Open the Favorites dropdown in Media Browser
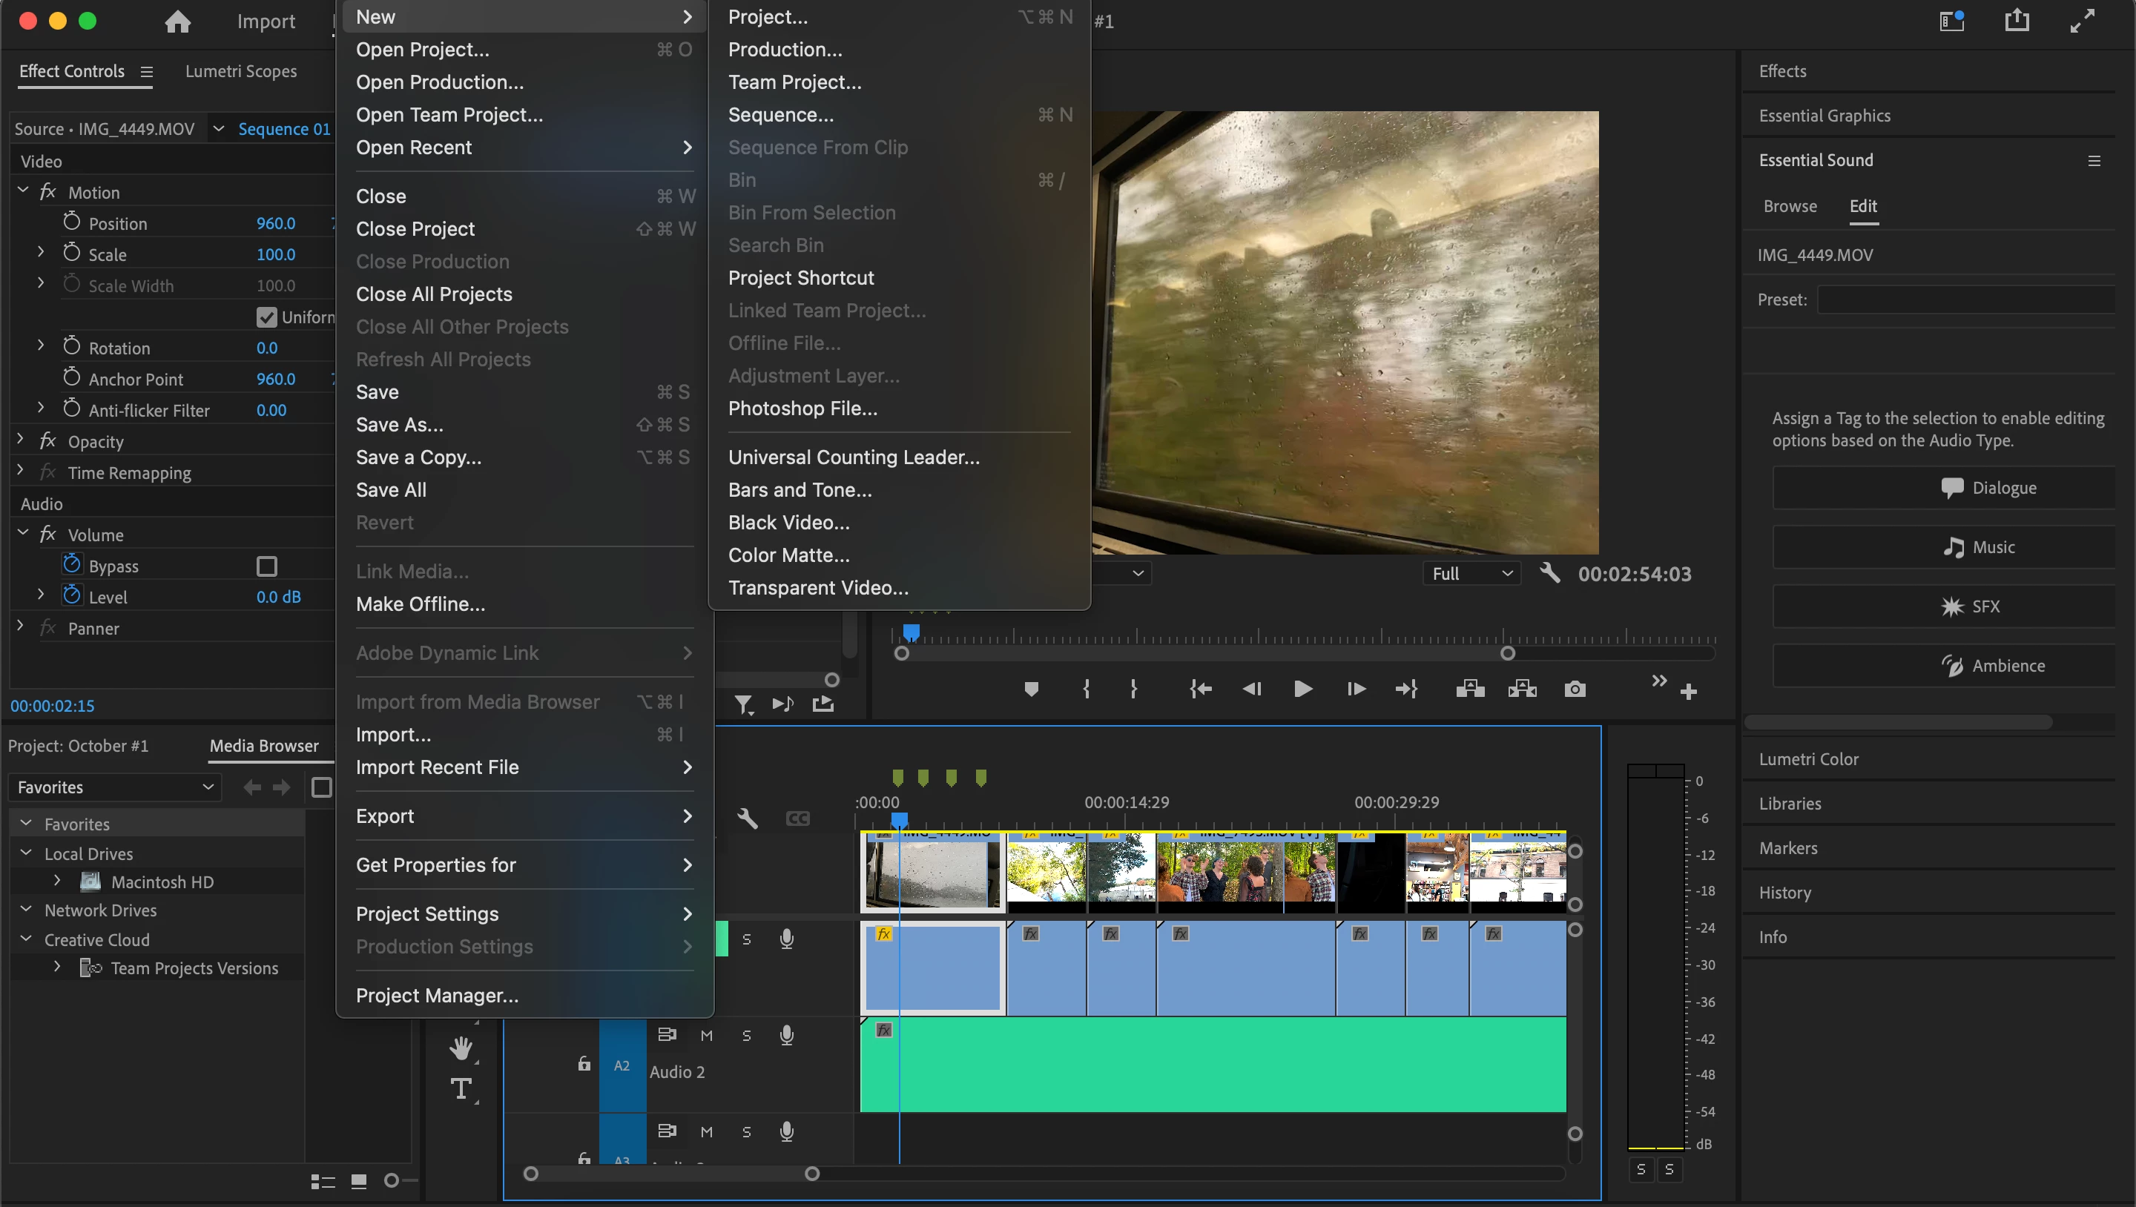2136x1207 pixels. [114, 787]
